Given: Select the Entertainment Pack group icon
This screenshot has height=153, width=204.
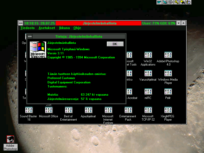Looking at the screenshot, I should point(128,110).
